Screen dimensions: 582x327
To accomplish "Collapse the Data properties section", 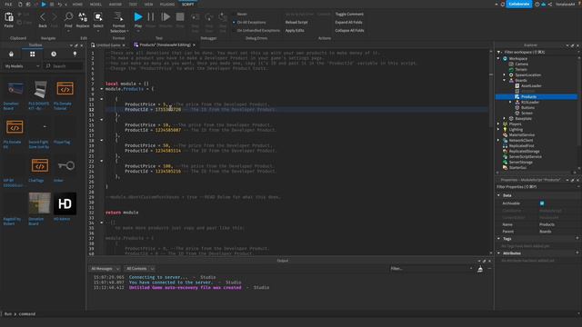I will [498, 195].
